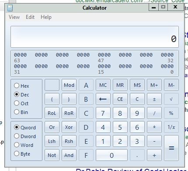Image resolution: width=188 pixels, height=171 pixels.
Task: Click the reciprocal 1/x button
Action: [x=171, y=127]
